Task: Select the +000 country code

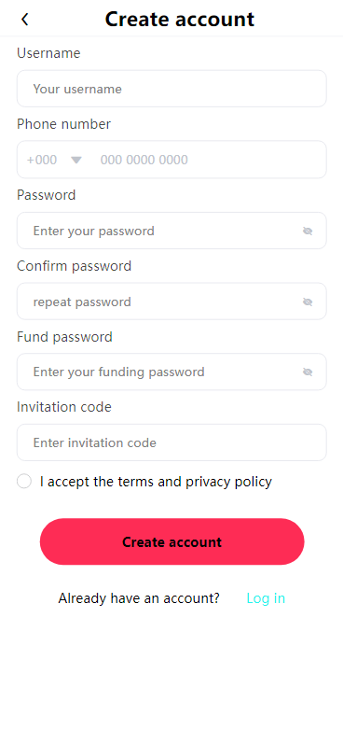Action: [42, 160]
